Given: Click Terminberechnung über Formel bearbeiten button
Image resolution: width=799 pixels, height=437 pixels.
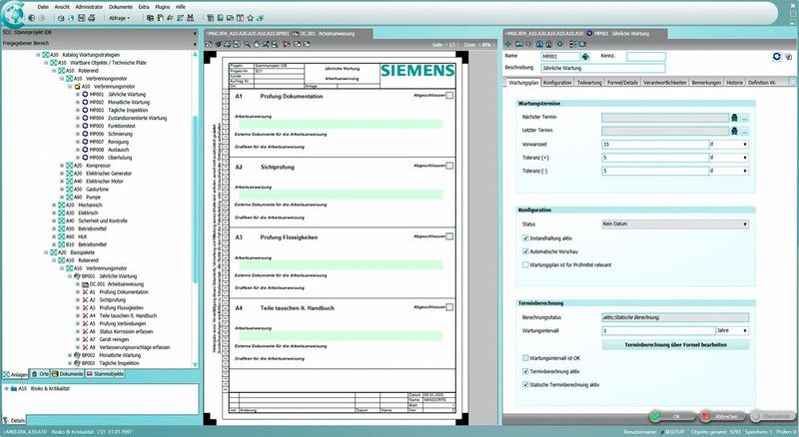Looking at the screenshot, I should click(x=675, y=345).
